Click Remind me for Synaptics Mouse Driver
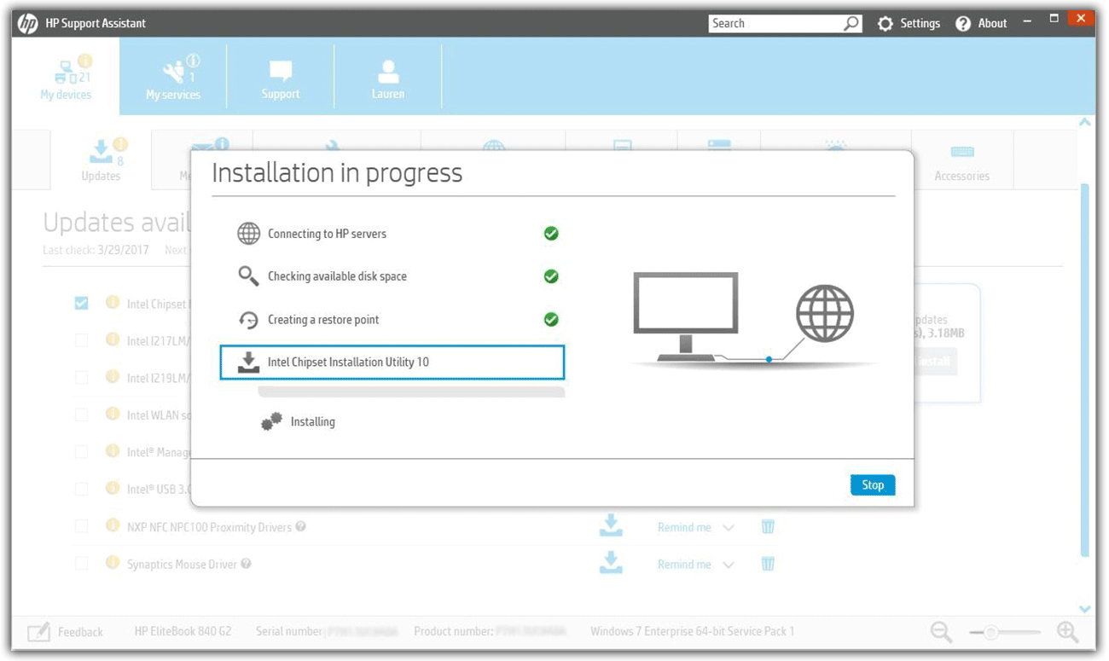Screen dimensions: 1109x661 [684, 564]
